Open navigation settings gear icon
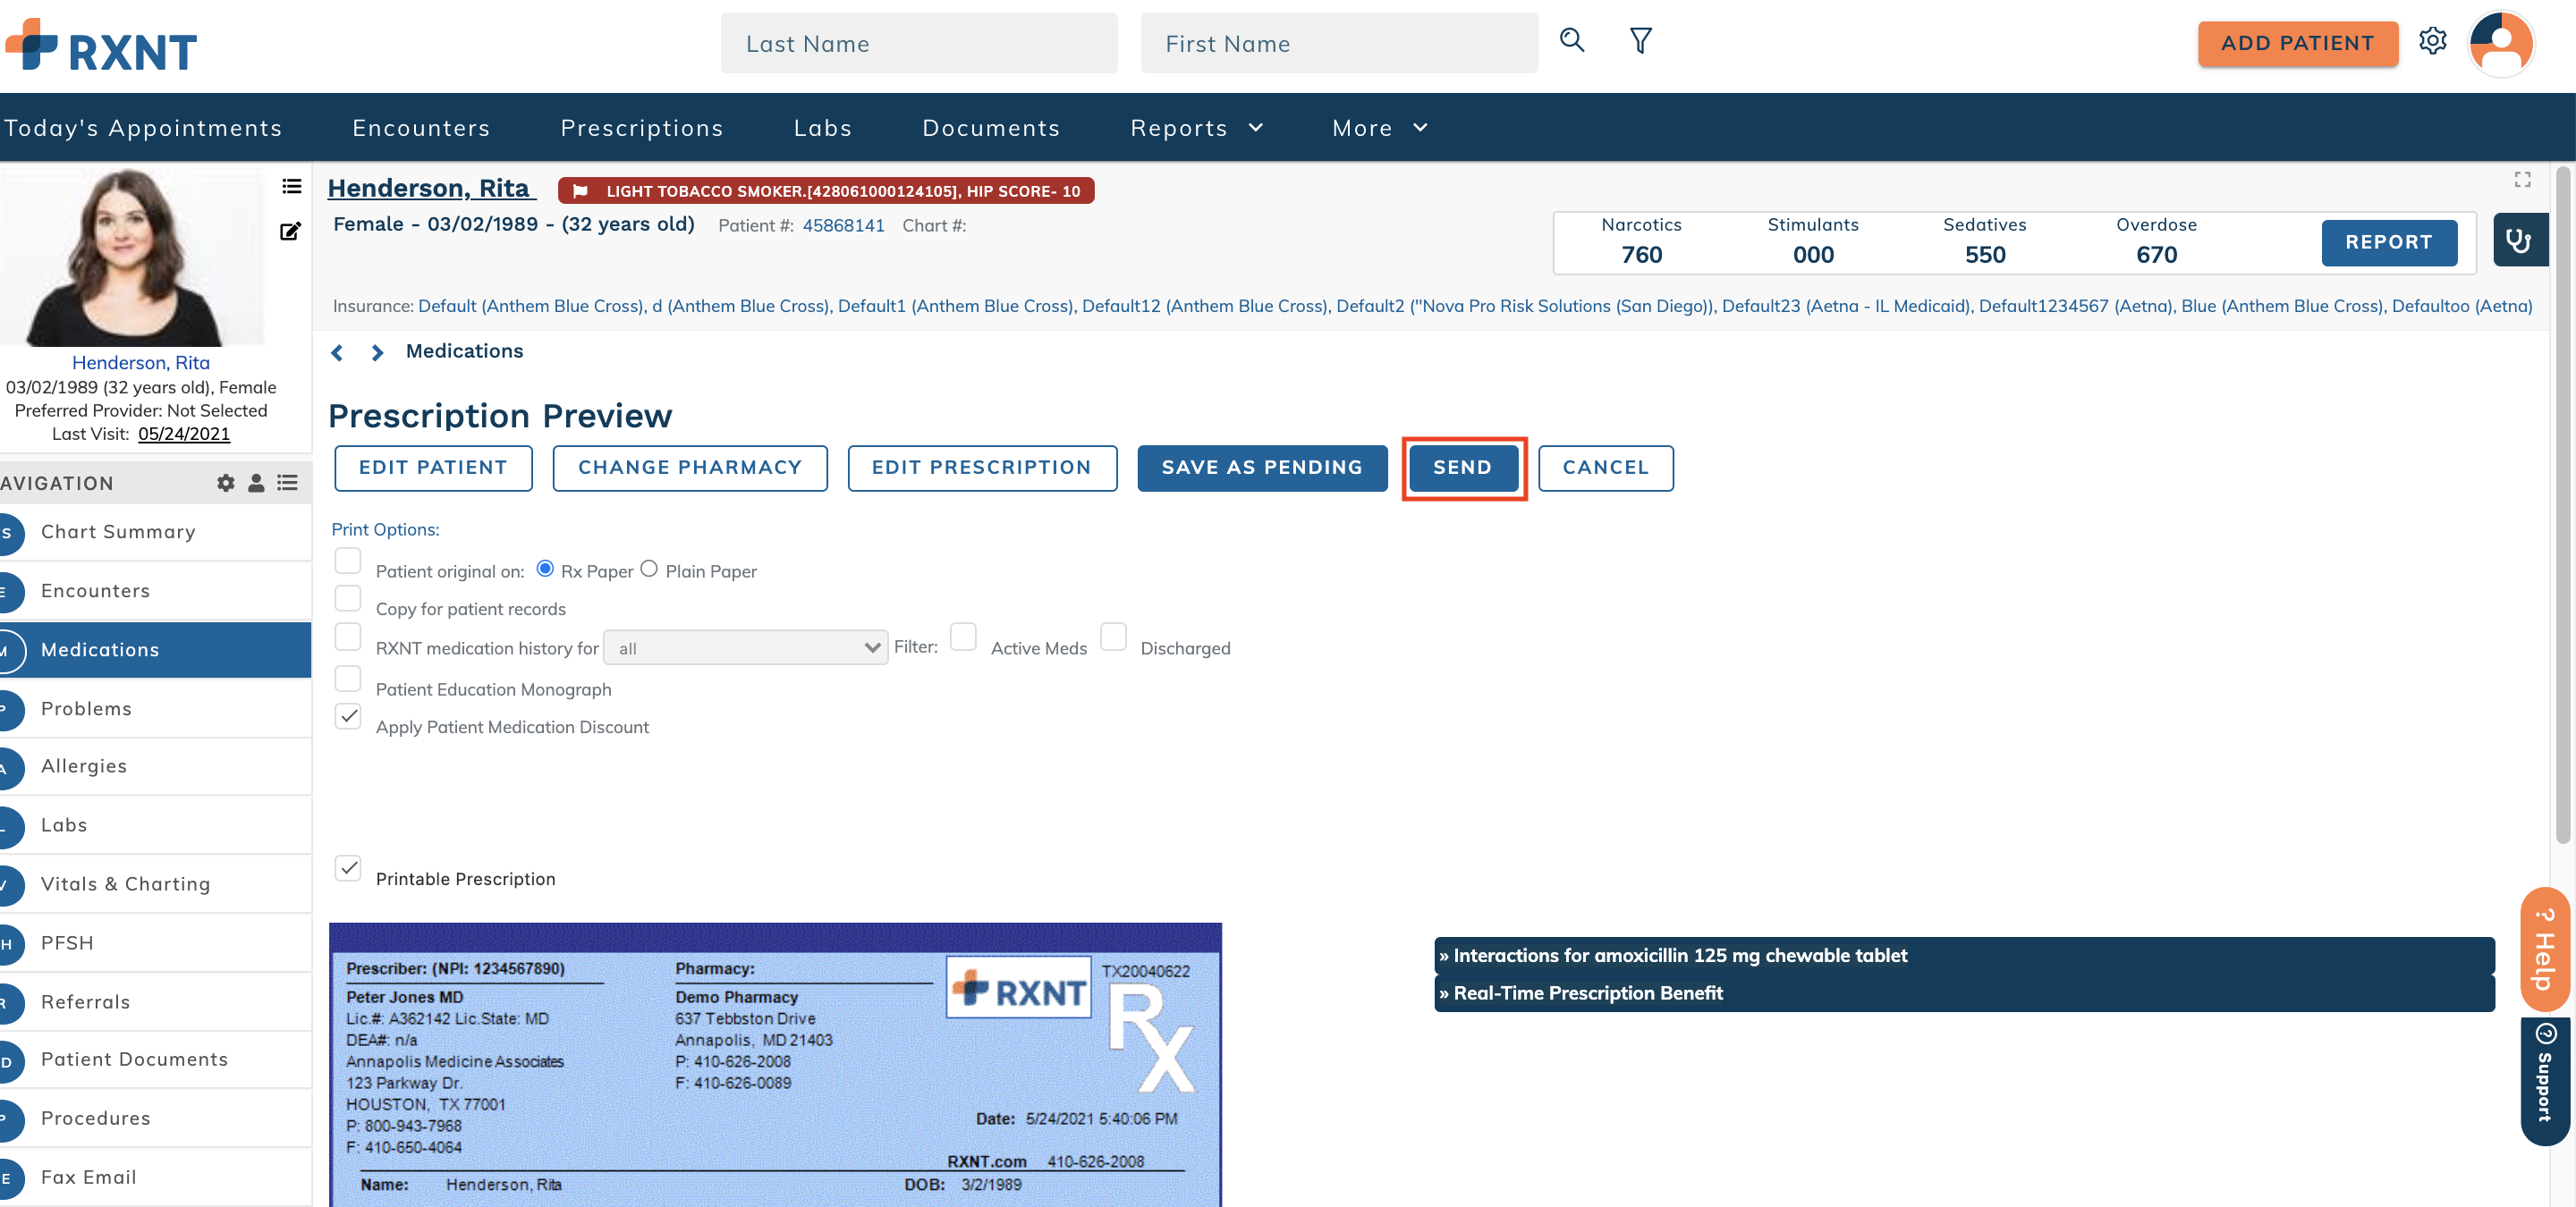This screenshot has height=1207, width=2576. pos(226,483)
